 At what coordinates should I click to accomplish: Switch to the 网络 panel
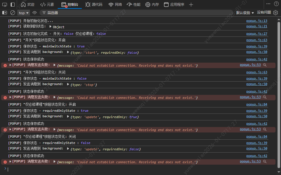(115, 4)
